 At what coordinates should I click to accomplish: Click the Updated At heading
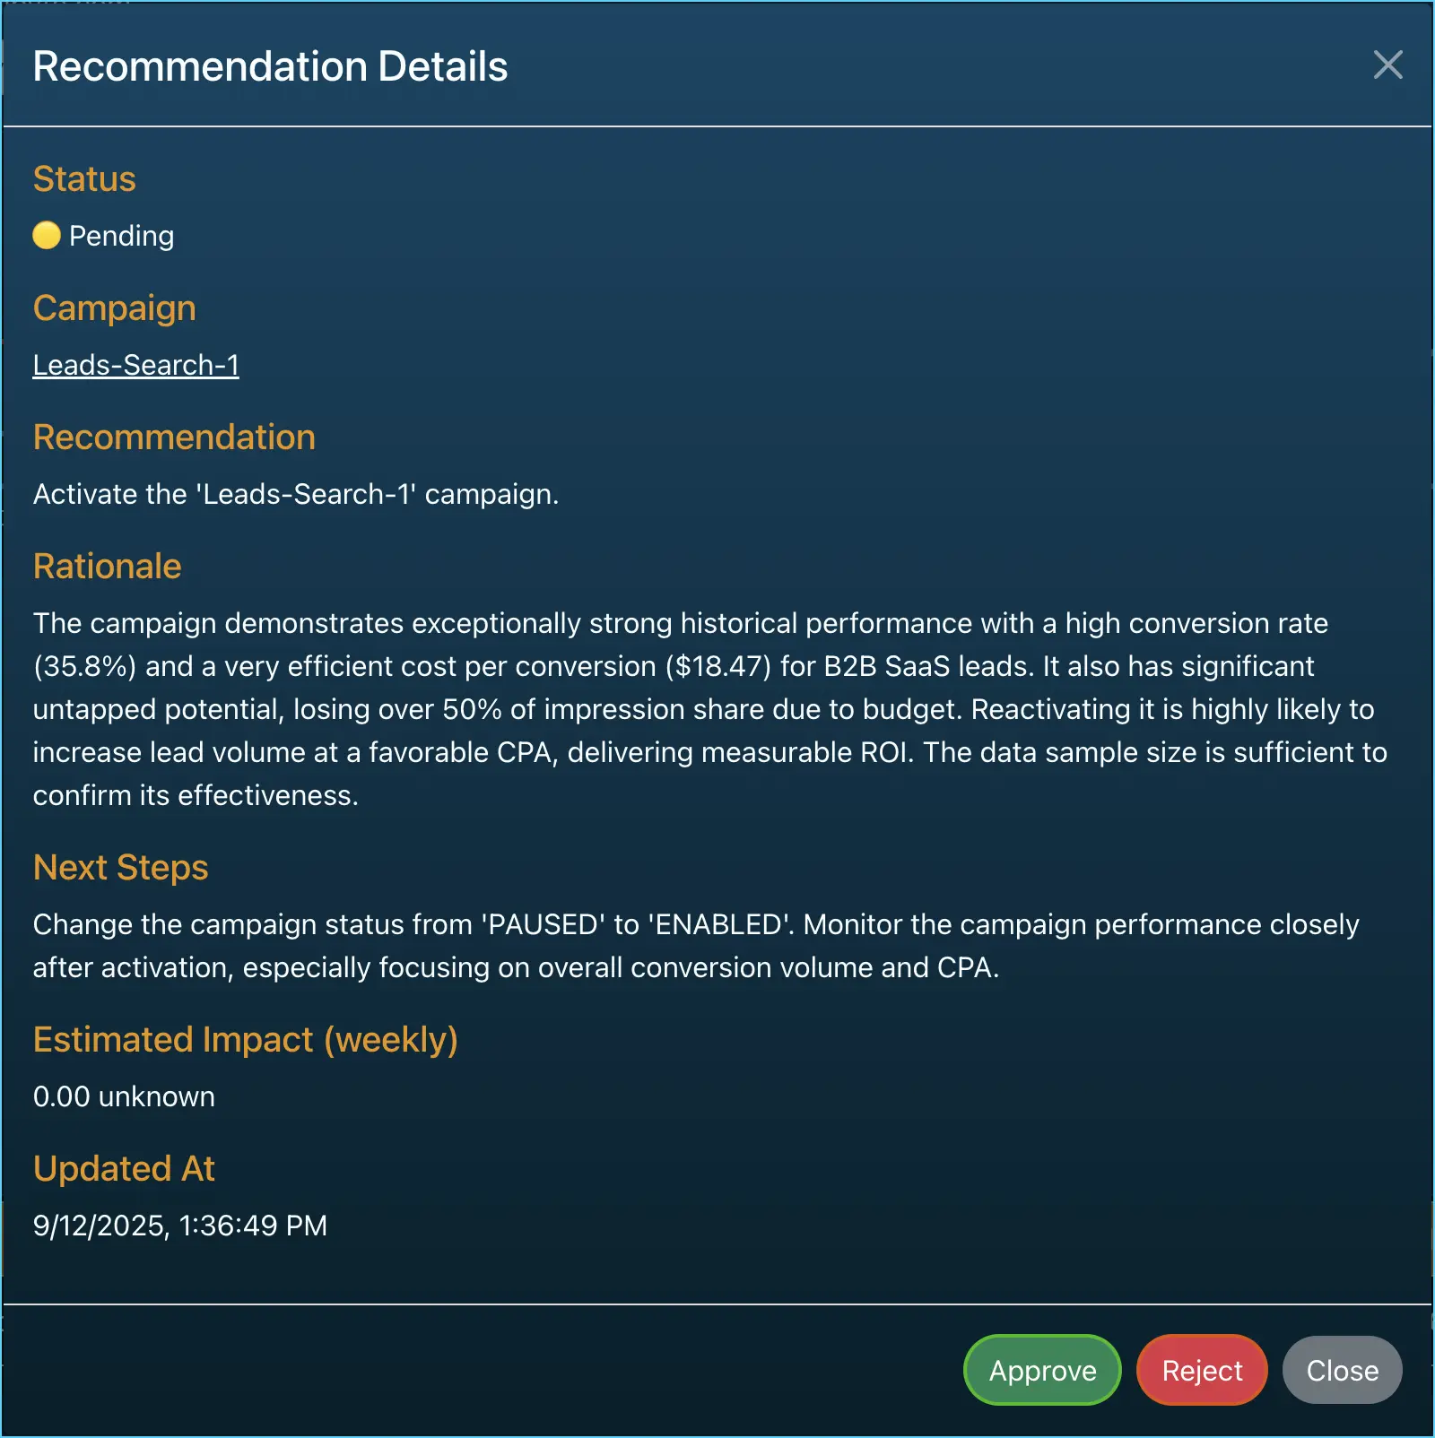click(x=124, y=1168)
